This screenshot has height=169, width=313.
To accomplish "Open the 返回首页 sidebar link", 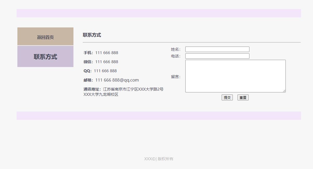I will pos(45,36).
